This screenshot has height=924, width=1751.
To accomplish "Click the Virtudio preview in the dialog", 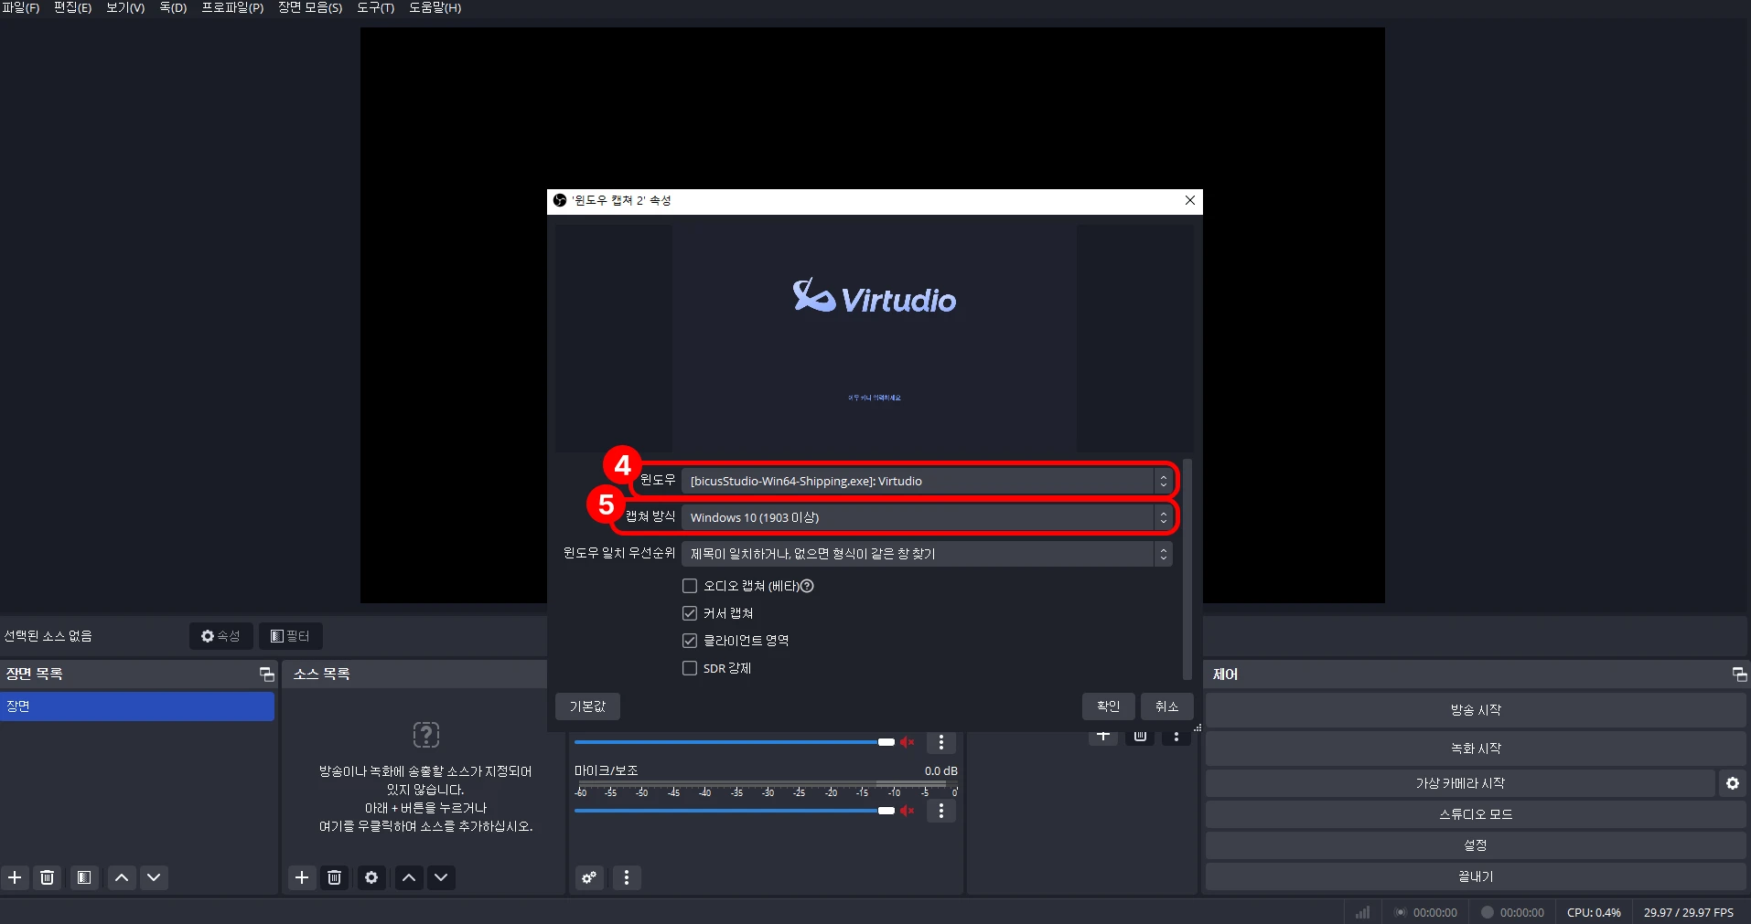I will point(875,338).
